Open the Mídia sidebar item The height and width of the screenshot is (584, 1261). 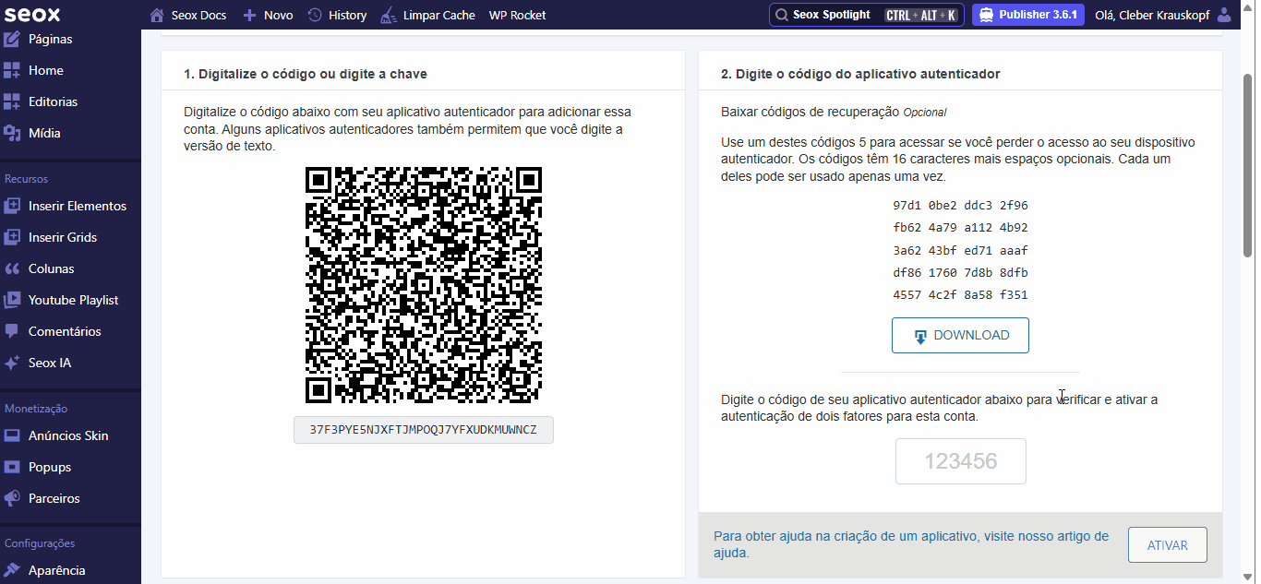pyautogui.click(x=44, y=133)
